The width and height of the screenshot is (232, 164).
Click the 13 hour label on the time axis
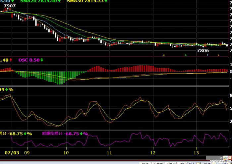[196, 153]
